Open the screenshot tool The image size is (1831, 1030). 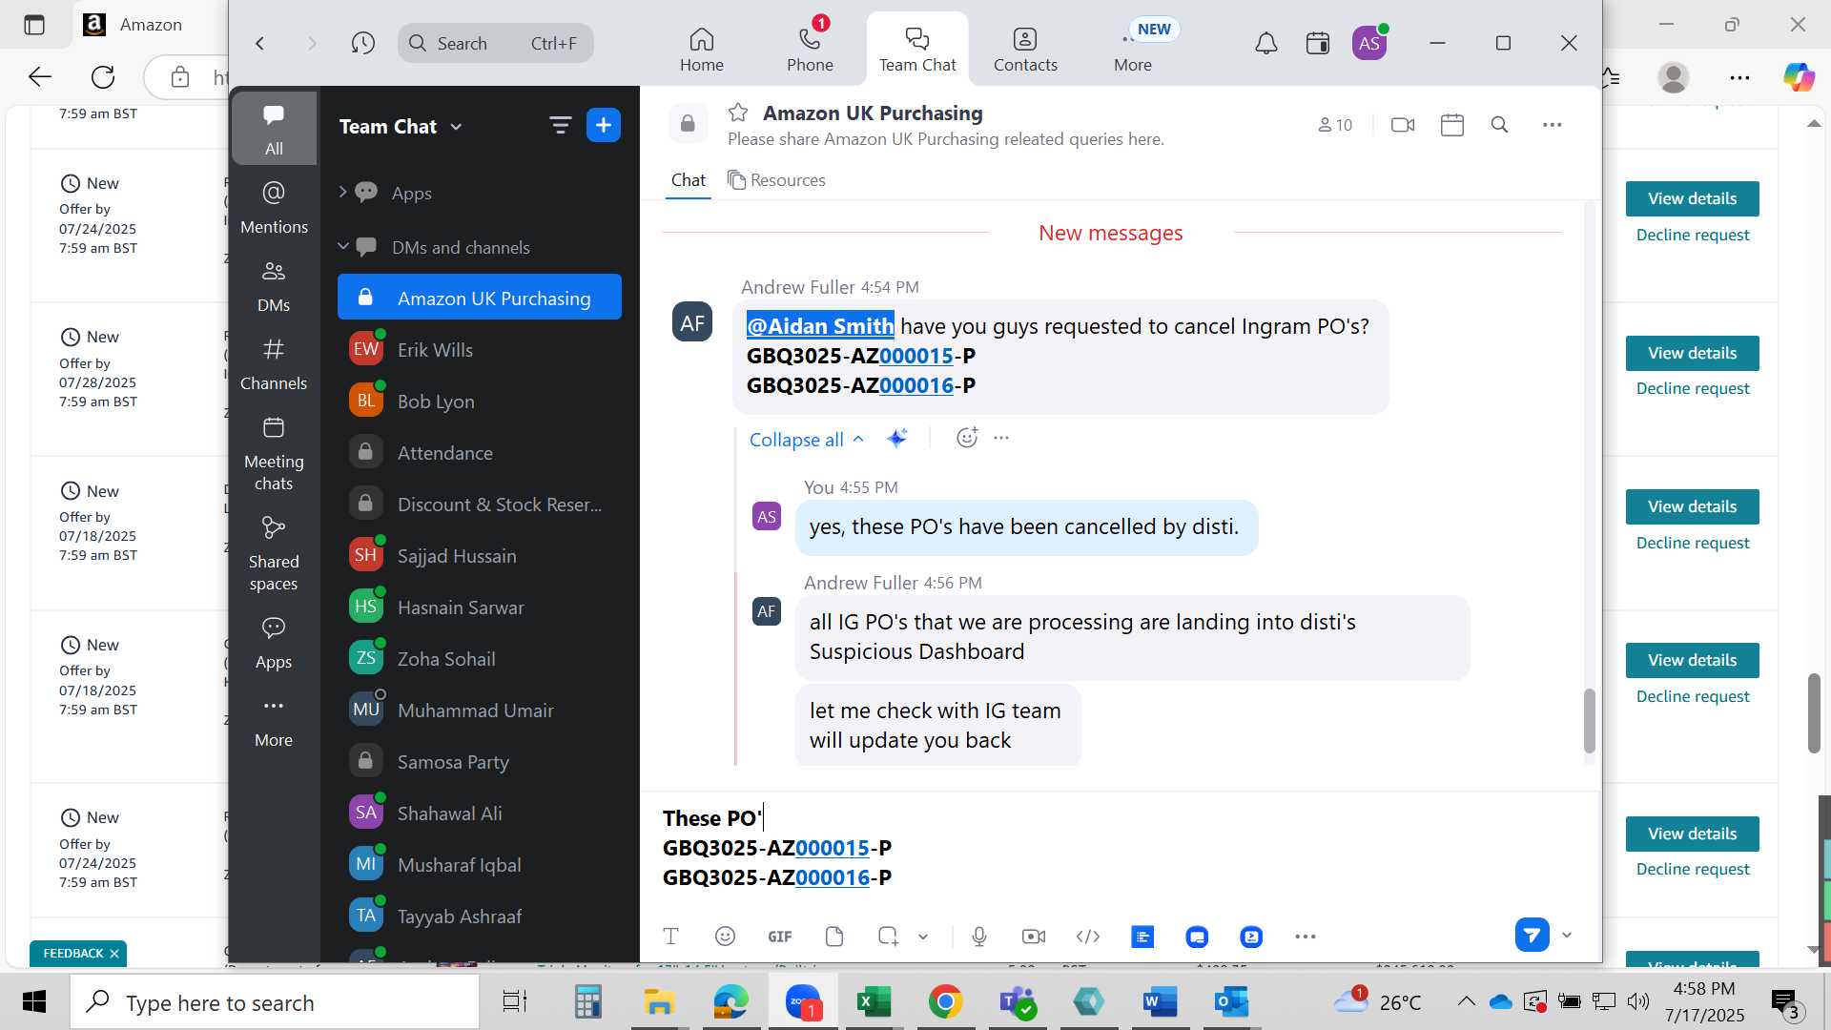[888, 937]
